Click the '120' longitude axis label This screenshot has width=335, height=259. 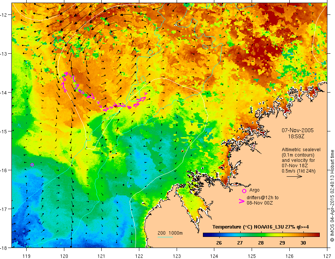tap(64, 256)
